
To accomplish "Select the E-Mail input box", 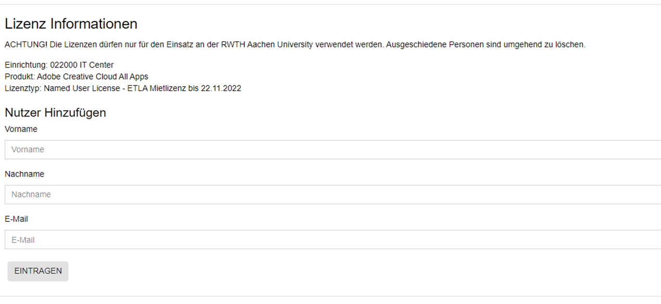I will [333, 240].
